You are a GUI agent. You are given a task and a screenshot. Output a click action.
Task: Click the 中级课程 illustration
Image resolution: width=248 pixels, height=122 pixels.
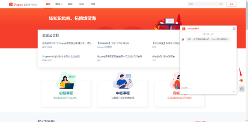(123, 81)
